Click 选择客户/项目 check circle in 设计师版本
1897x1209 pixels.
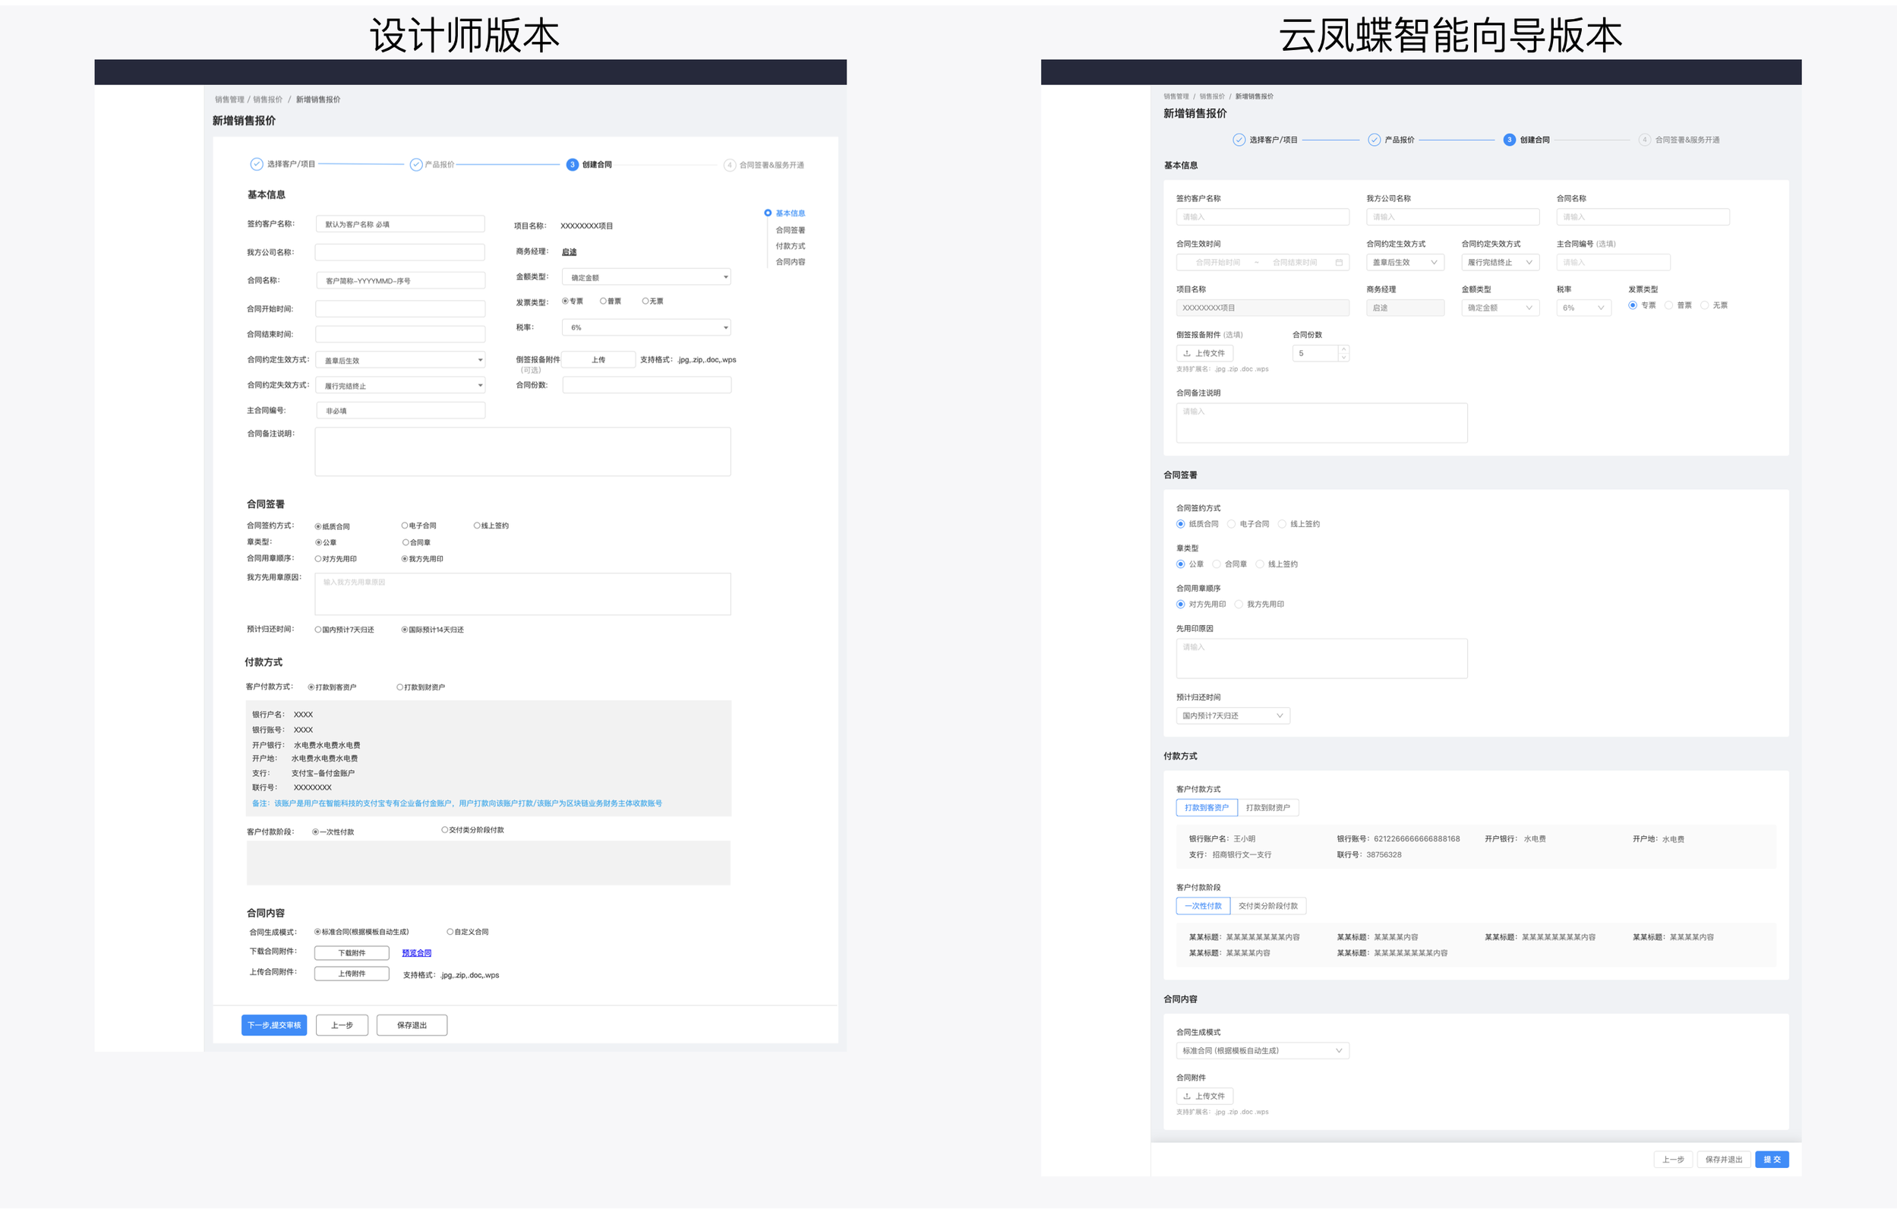[x=256, y=164]
